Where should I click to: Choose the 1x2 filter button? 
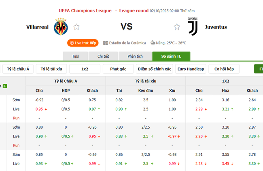click(x=85, y=69)
